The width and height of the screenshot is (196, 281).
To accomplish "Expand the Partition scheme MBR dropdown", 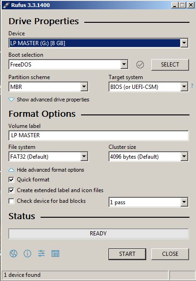I will (x=48, y=87).
